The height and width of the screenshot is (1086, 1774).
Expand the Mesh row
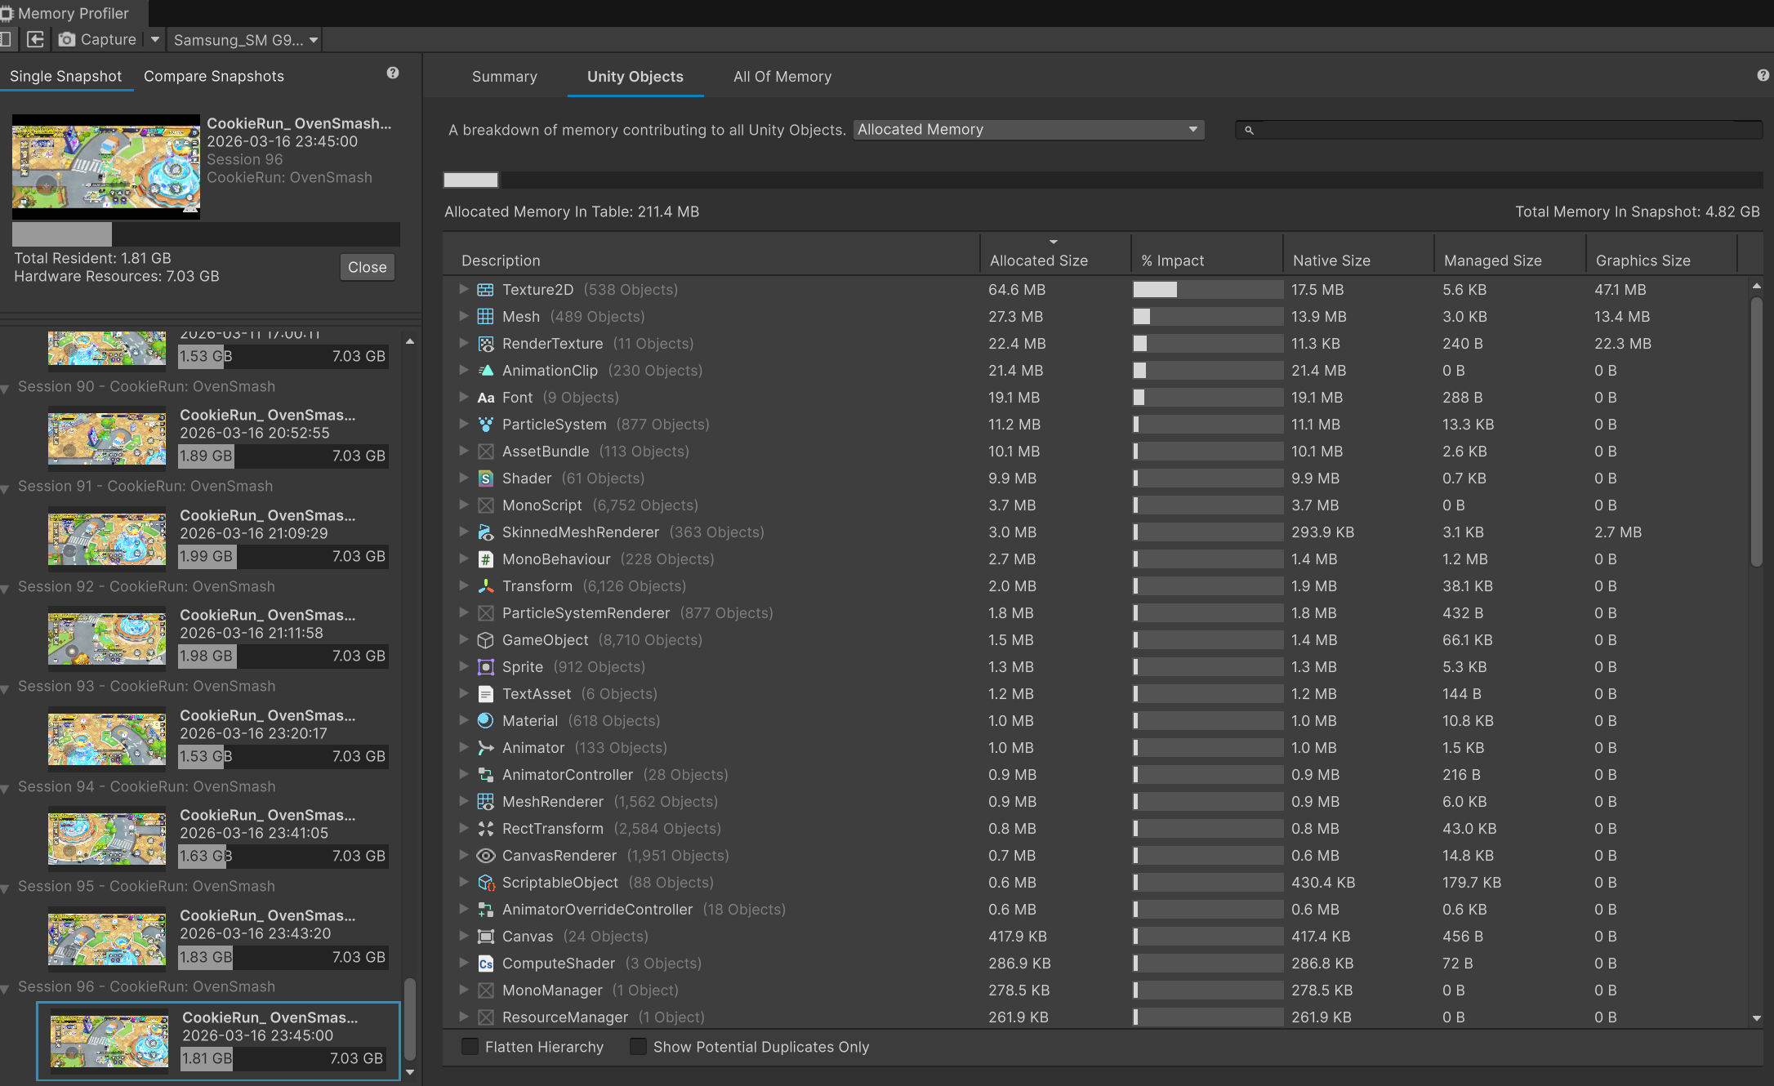point(463,316)
